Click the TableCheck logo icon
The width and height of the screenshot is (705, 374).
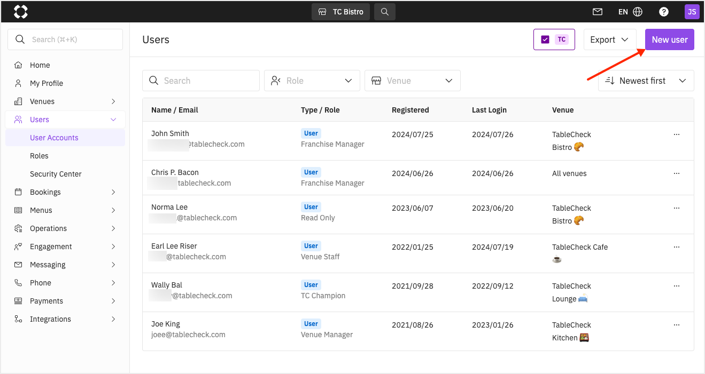20,11
